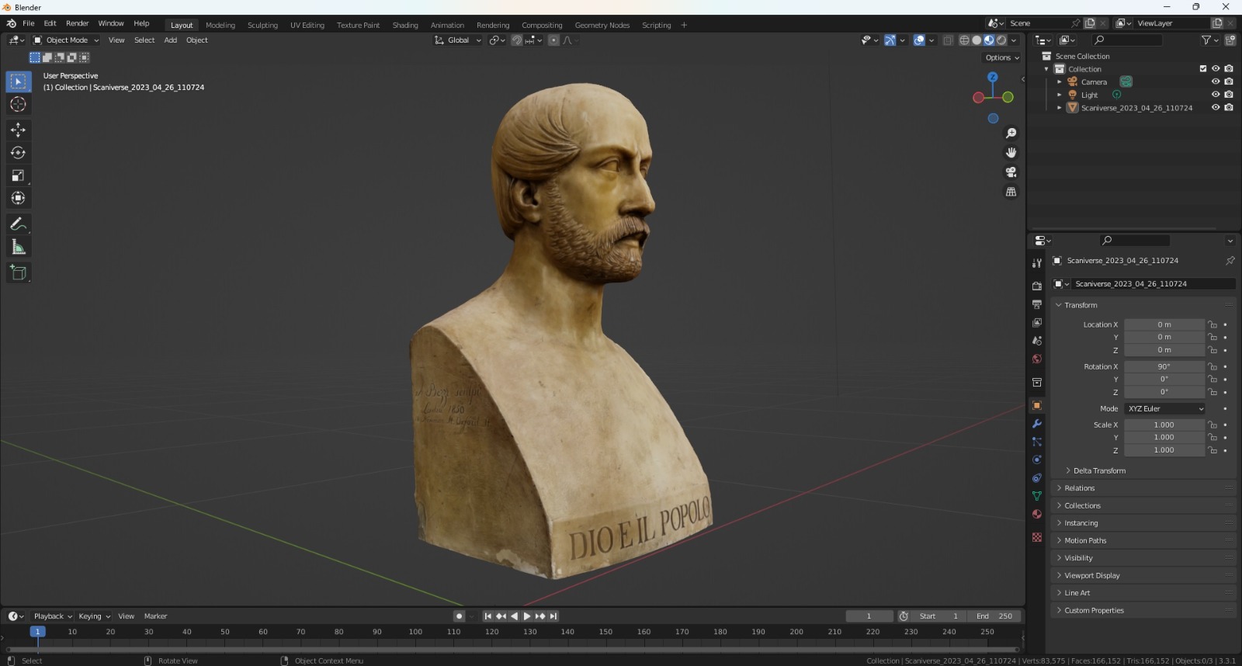Hide Light with its eye icon
Screen dimensions: 1242x666
coord(1216,95)
